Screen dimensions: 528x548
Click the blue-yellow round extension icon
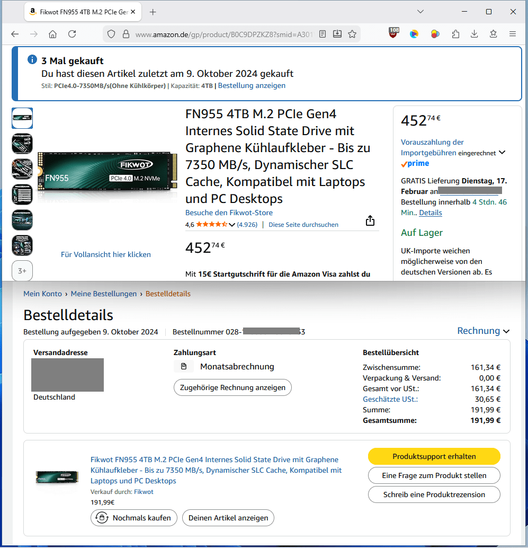pyautogui.click(x=414, y=34)
